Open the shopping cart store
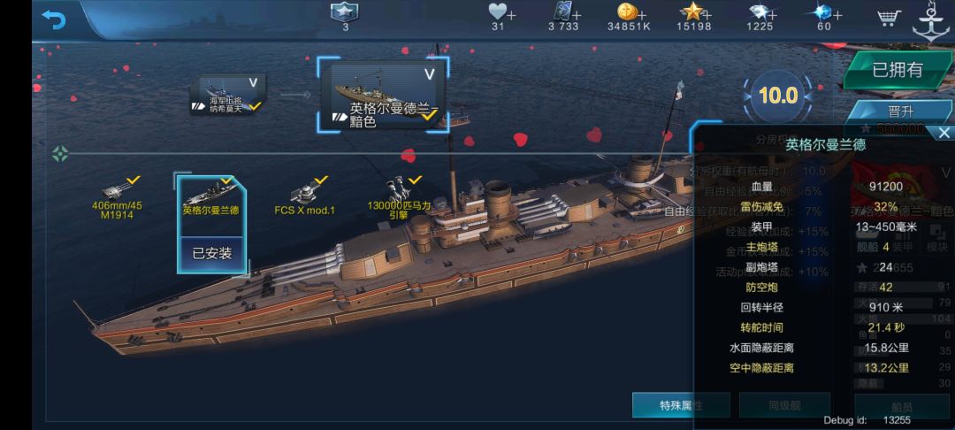The height and width of the screenshot is (430, 955). pyautogui.click(x=889, y=17)
